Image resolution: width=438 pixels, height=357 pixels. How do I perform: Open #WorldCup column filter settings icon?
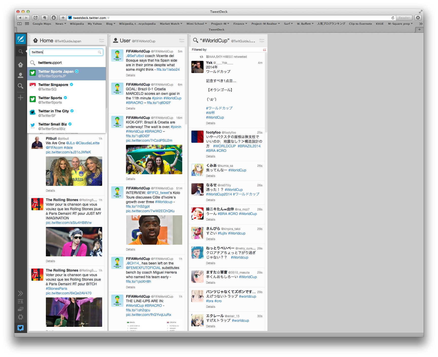click(x=262, y=41)
